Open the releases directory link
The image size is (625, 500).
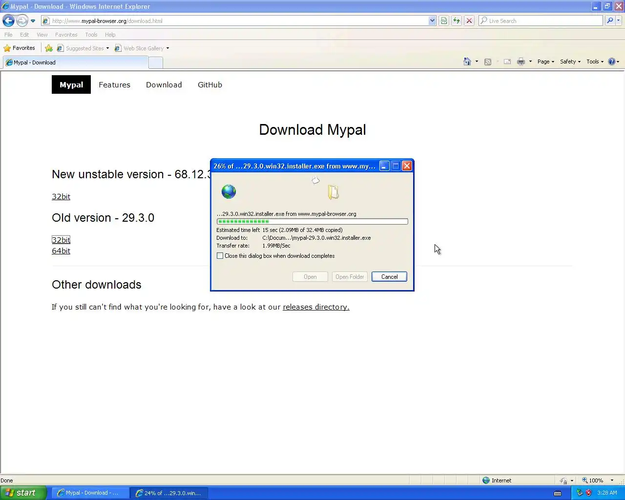point(316,307)
